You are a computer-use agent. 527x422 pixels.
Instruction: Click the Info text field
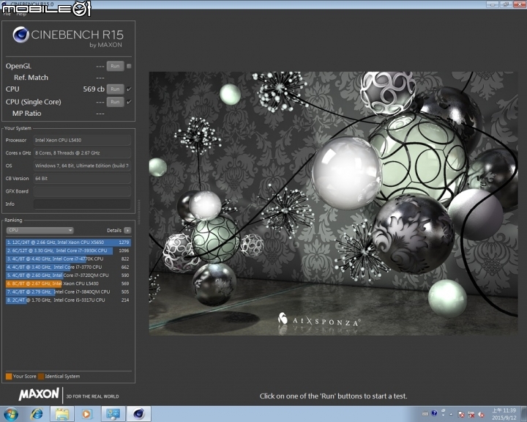(82, 204)
